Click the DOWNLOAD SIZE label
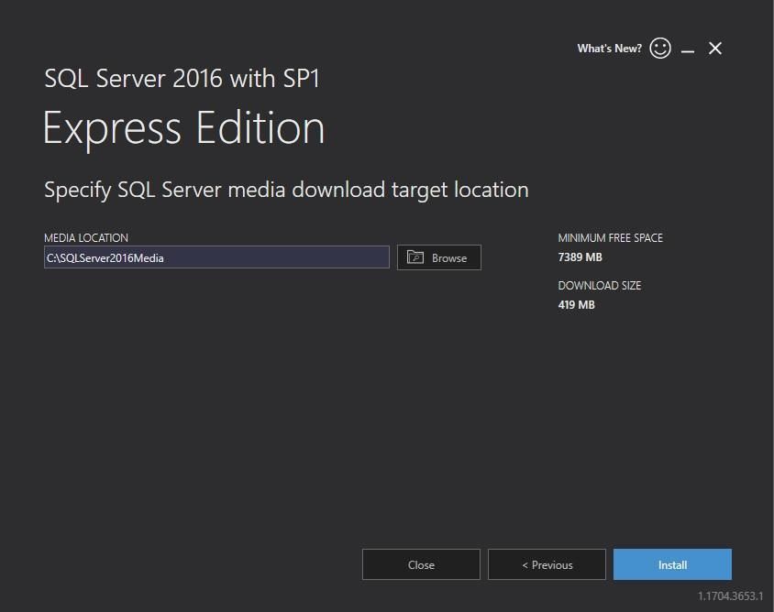Image resolution: width=774 pixels, height=612 pixels. point(599,285)
